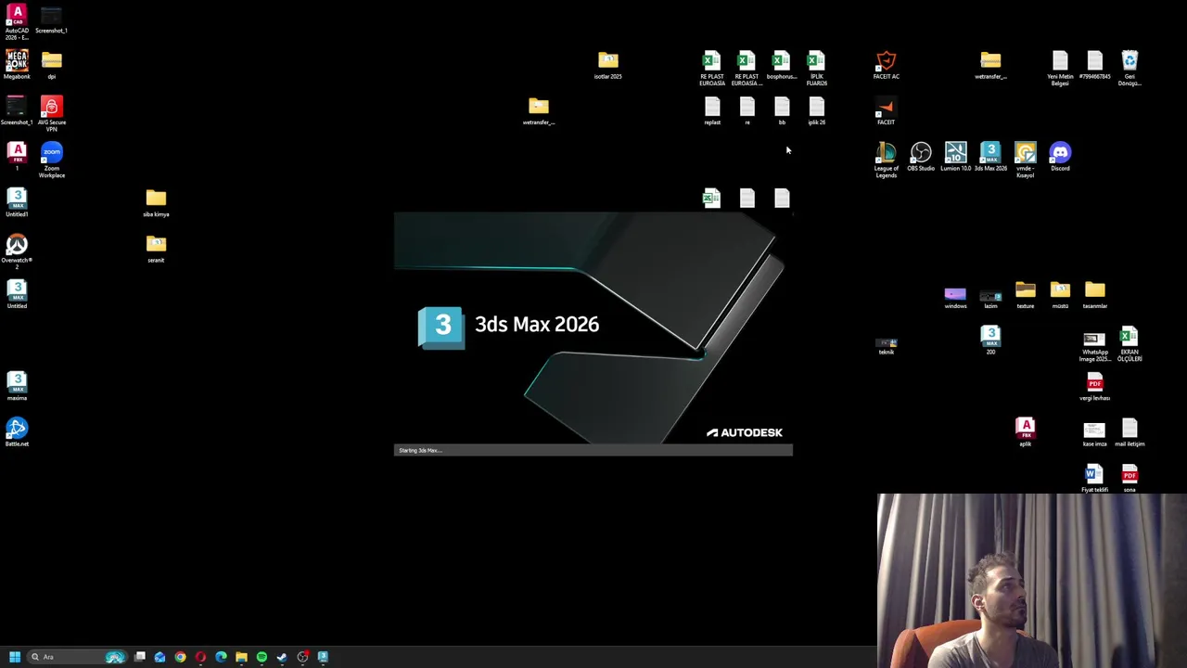Screen dimensions: 1187x668
Task: Select the seranit folder
Action: (156, 248)
